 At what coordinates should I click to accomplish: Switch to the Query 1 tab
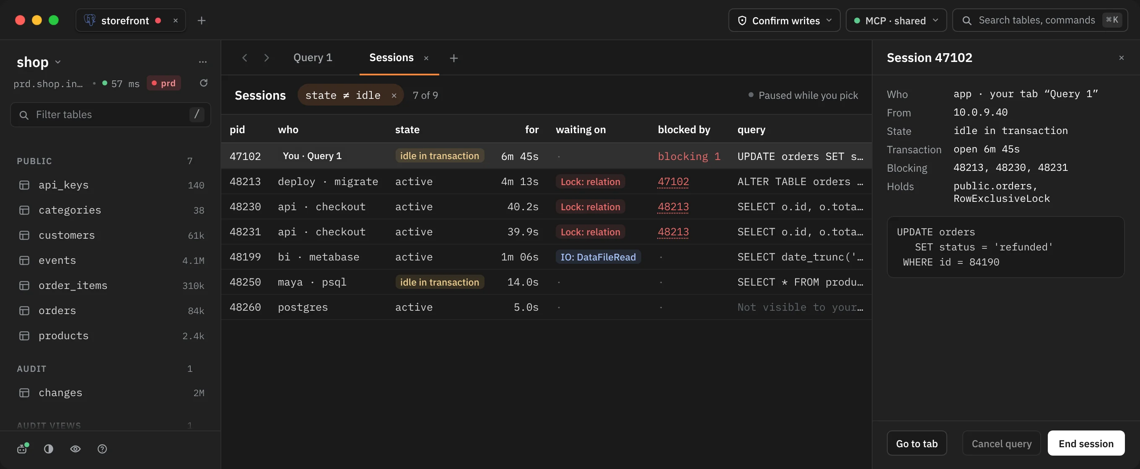click(x=313, y=58)
